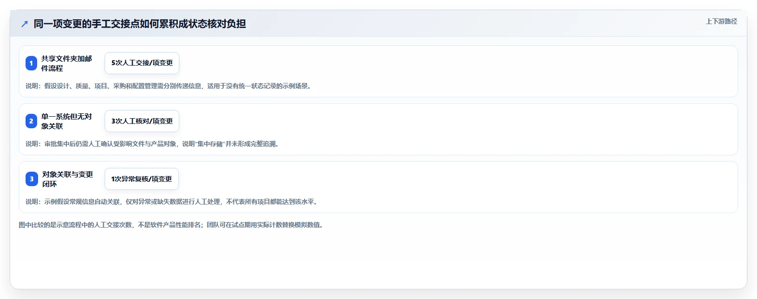Image resolution: width=757 pixels, height=299 pixels.
Task: Click the footnote 图中比较的是示意流程中的人工交接次数
Action: 172,225
